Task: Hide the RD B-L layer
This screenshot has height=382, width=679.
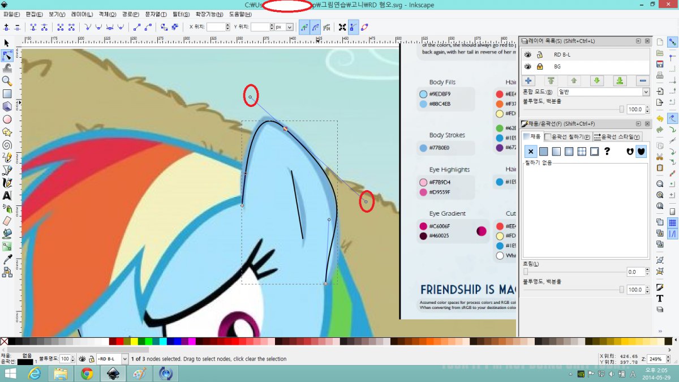Action: [528, 55]
